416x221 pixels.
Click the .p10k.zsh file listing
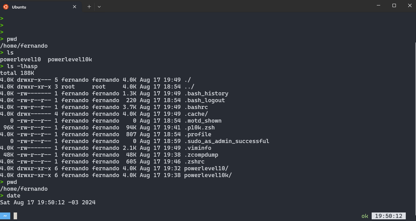pos(200,127)
